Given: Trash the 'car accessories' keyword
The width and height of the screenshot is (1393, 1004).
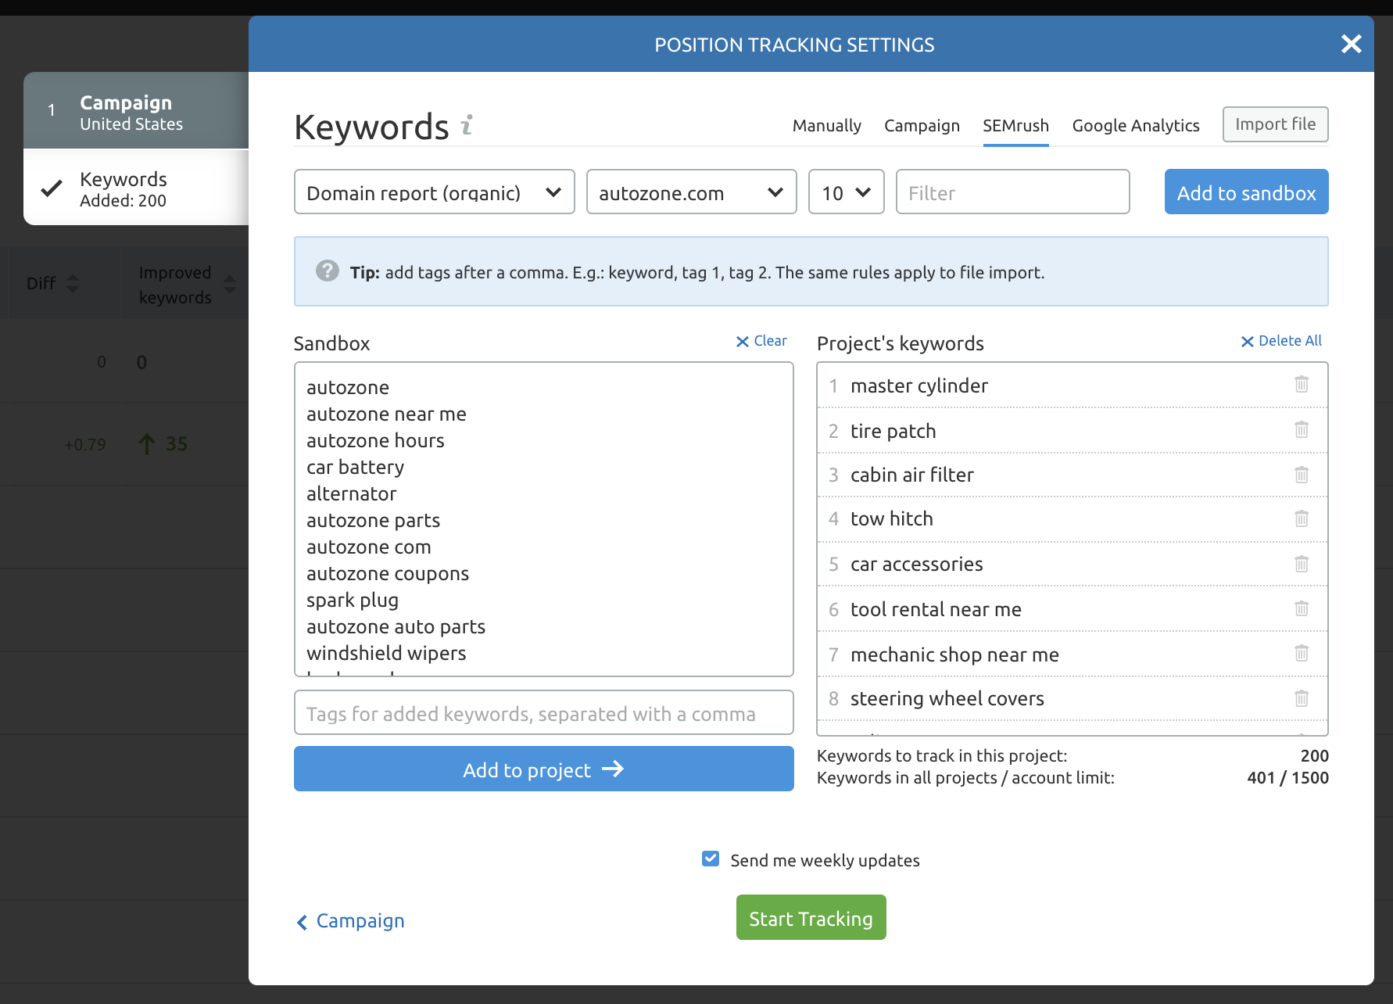Looking at the screenshot, I should point(1302,564).
